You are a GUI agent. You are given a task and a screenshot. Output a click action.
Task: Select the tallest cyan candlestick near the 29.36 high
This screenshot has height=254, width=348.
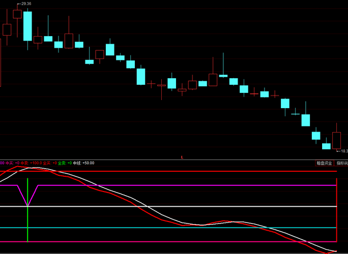pos(27,26)
